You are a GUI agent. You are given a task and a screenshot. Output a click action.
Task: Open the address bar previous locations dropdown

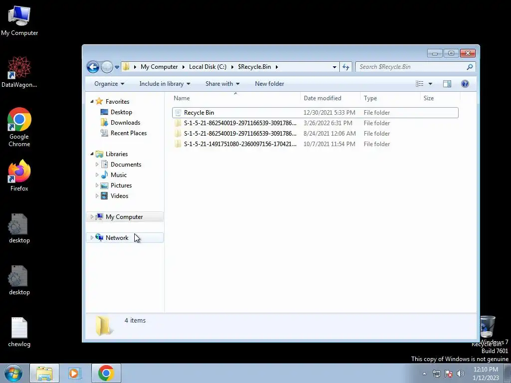334,67
